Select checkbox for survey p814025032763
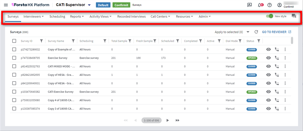 (x=14, y=66)
